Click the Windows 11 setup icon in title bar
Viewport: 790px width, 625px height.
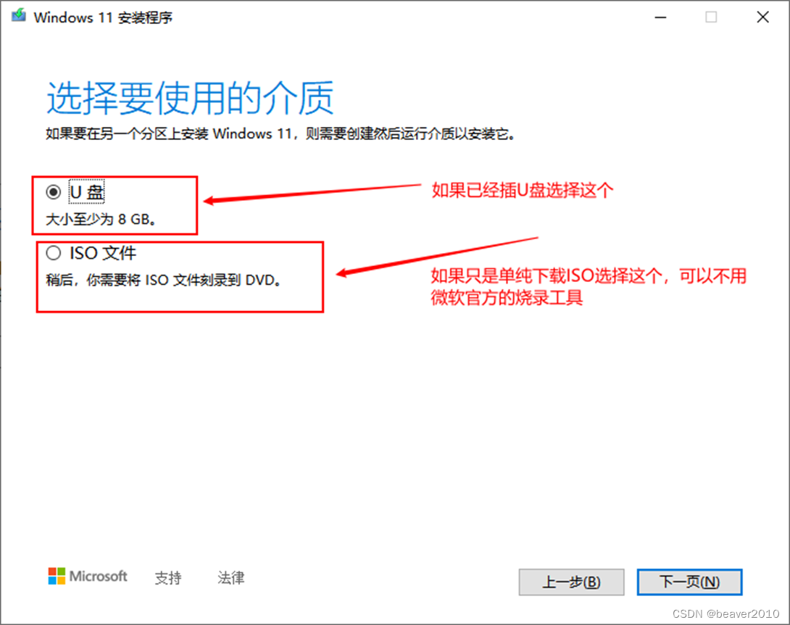point(19,16)
